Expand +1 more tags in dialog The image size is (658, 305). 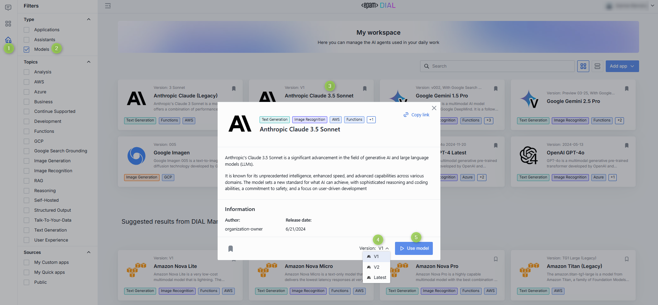371,120
